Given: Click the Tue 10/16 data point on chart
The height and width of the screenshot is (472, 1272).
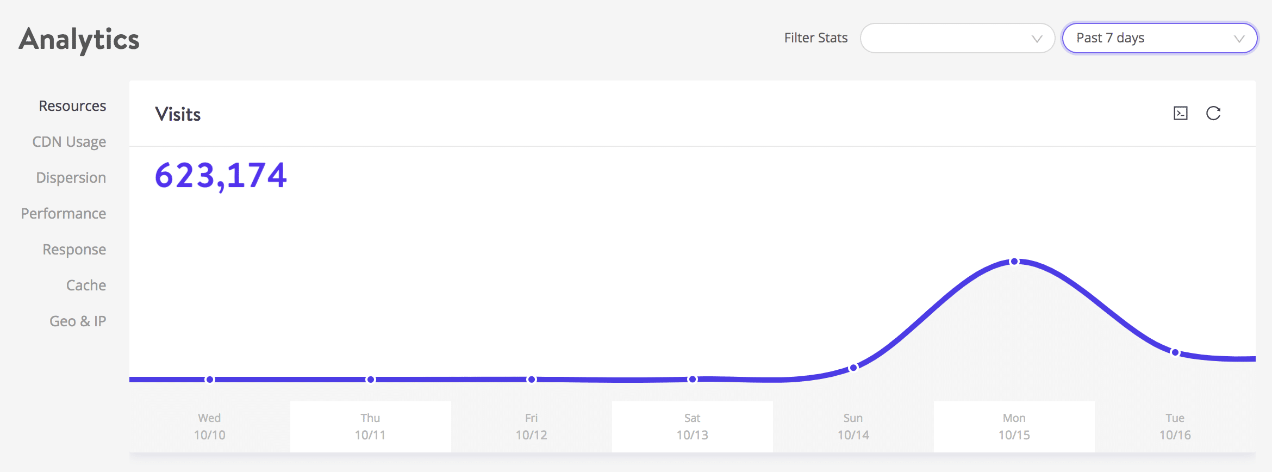Looking at the screenshot, I should (x=1175, y=353).
